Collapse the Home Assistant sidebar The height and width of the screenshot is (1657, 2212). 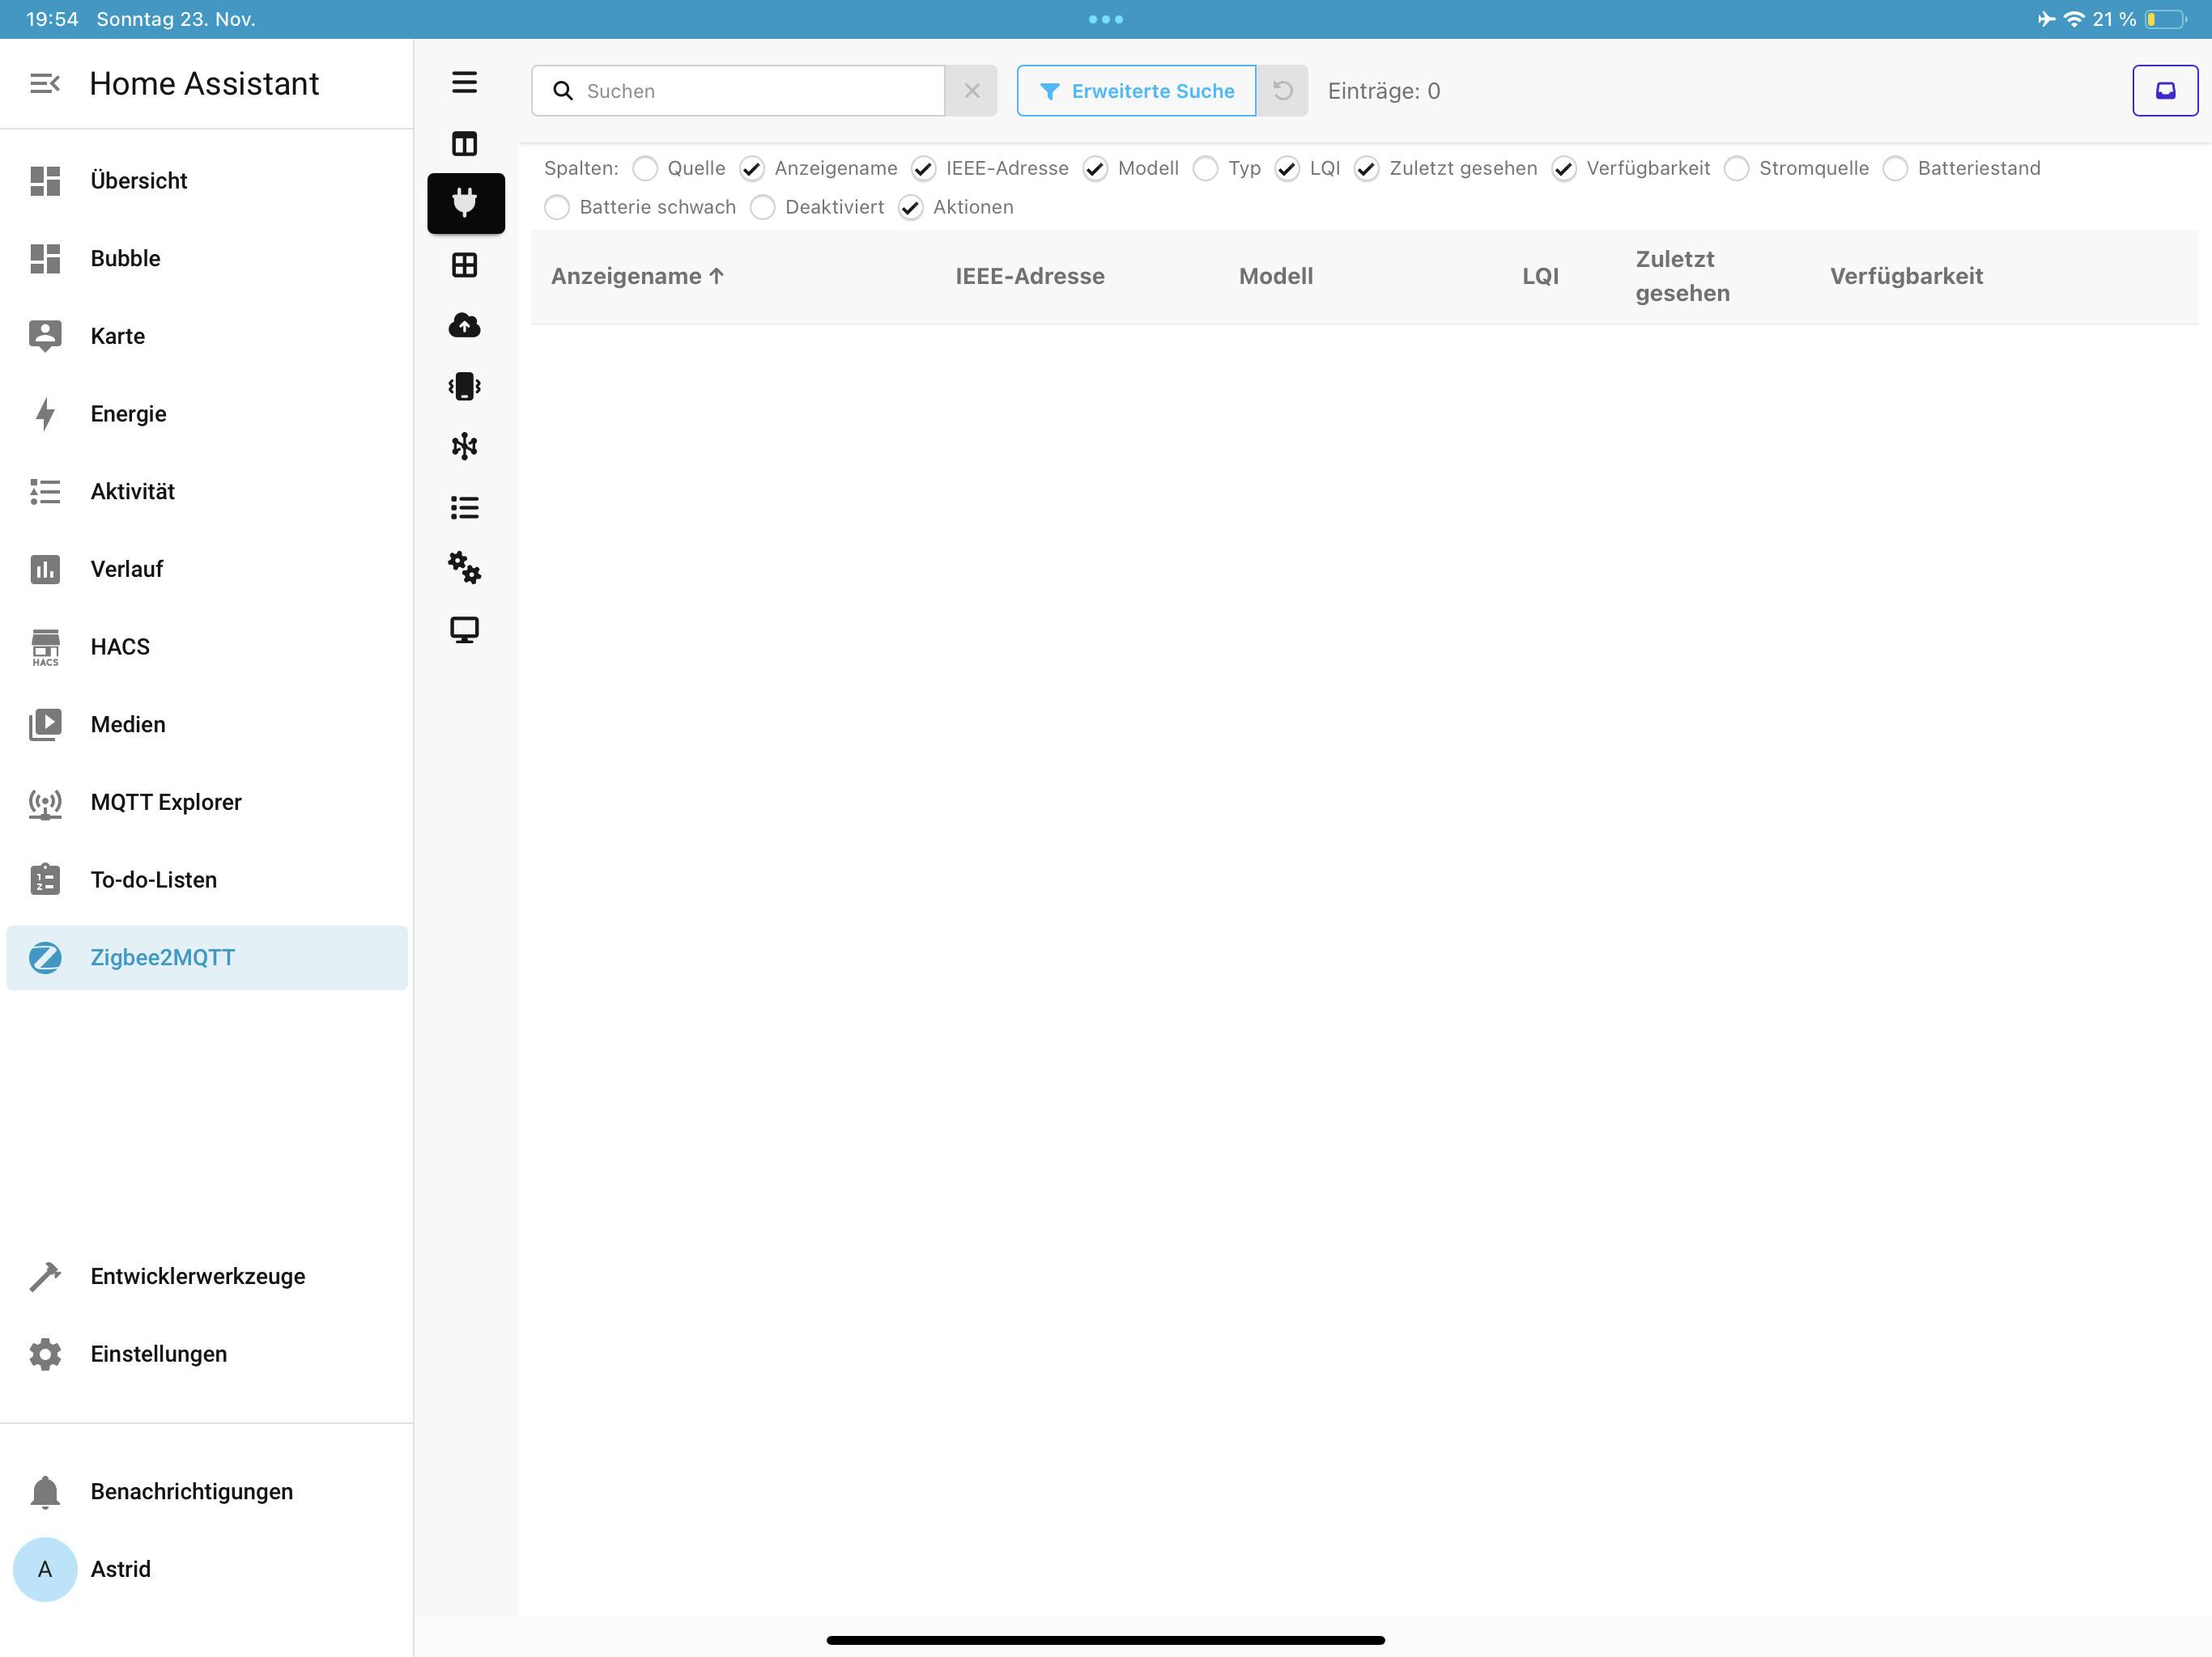coord(44,83)
